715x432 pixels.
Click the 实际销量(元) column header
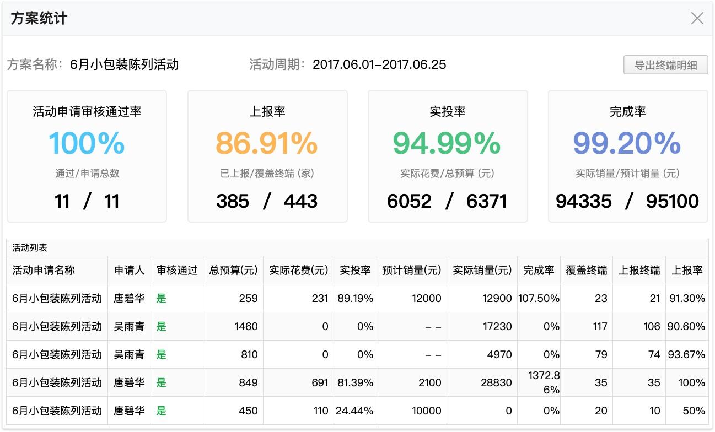pos(482,270)
